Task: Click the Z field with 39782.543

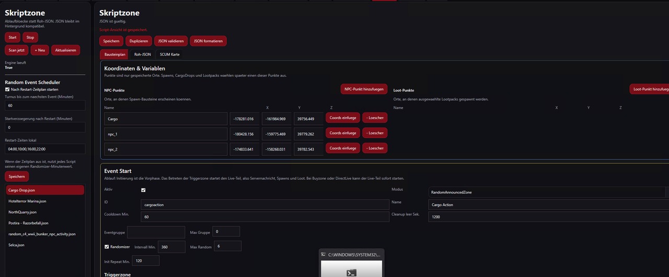Action: (308, 149)
